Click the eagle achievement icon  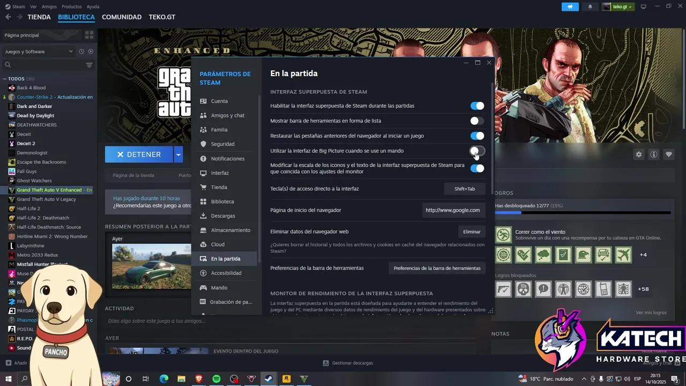[x=583, y=255]
